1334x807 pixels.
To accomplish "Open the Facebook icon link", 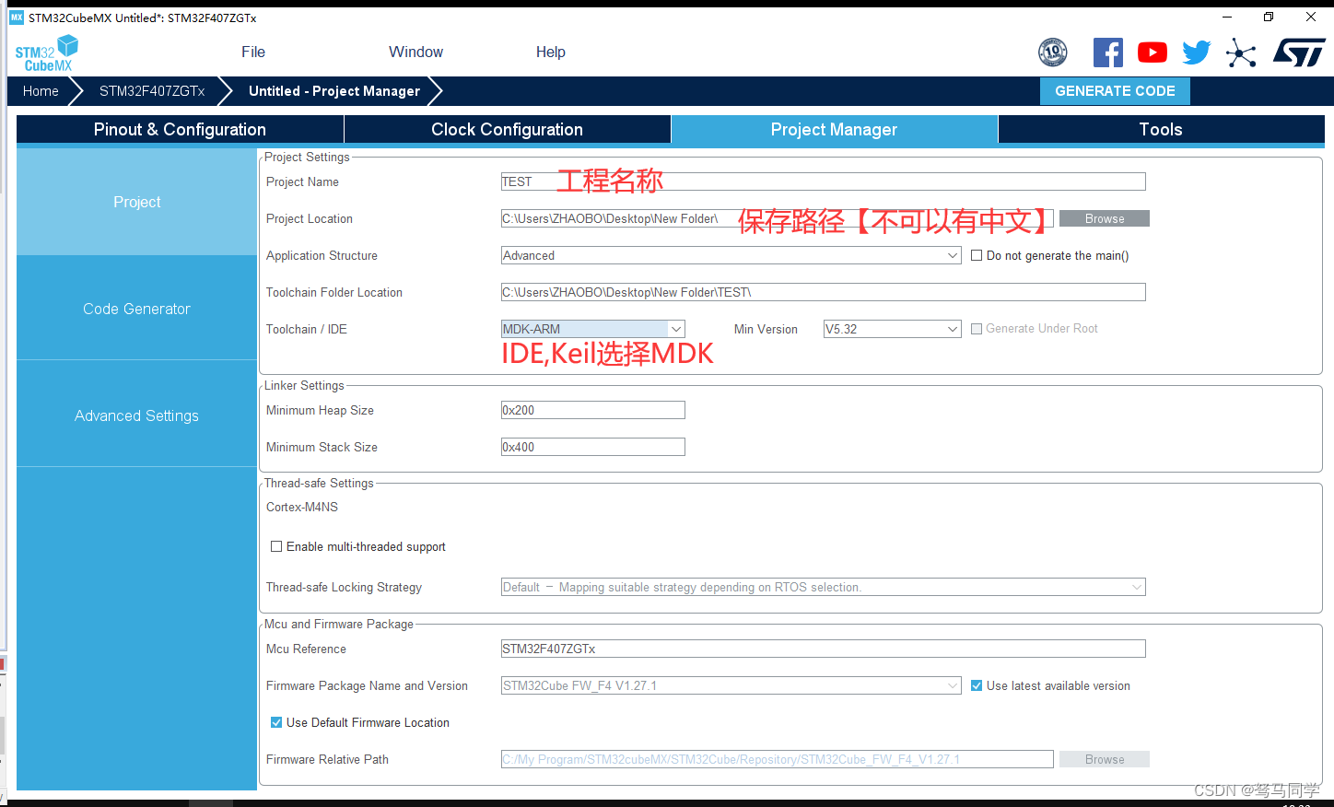I will [1107, 53].
